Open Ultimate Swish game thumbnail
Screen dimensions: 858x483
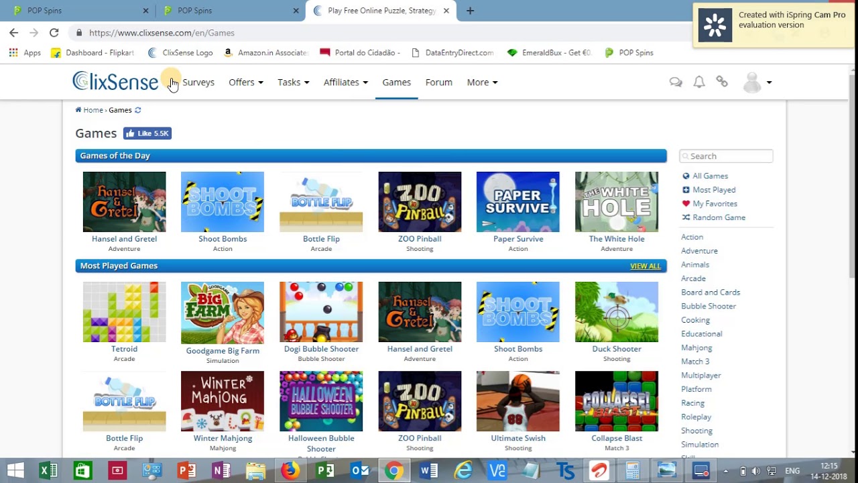(518, 401)
